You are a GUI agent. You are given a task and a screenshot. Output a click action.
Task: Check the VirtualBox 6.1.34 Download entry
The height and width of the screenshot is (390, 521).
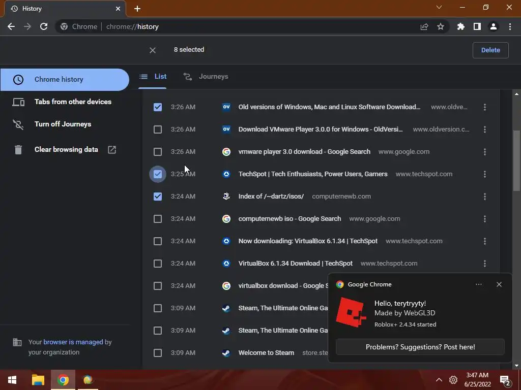pyautogui.click(x=158, y=264)
